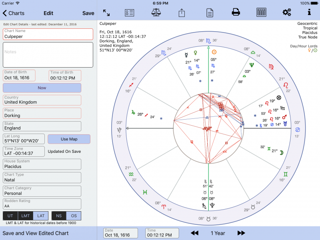Tap the info icon in the toolbar
The height and width of the screenshot is (240, 320).
(309, 12)
